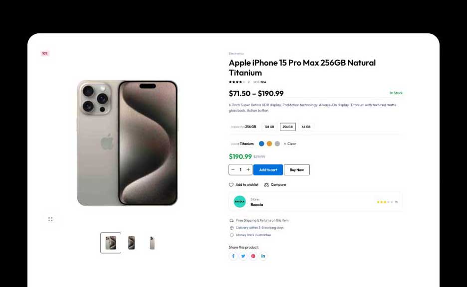
Task: Share product on Pinterest
Action: coord(253,256)
